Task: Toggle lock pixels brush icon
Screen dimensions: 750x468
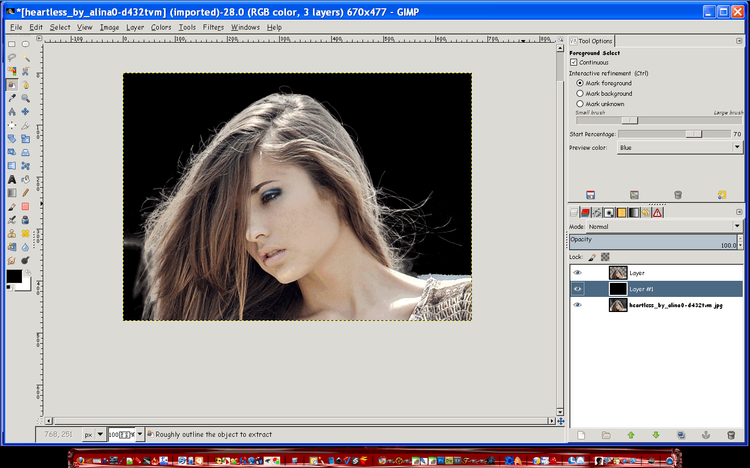Action: (592, 257)
